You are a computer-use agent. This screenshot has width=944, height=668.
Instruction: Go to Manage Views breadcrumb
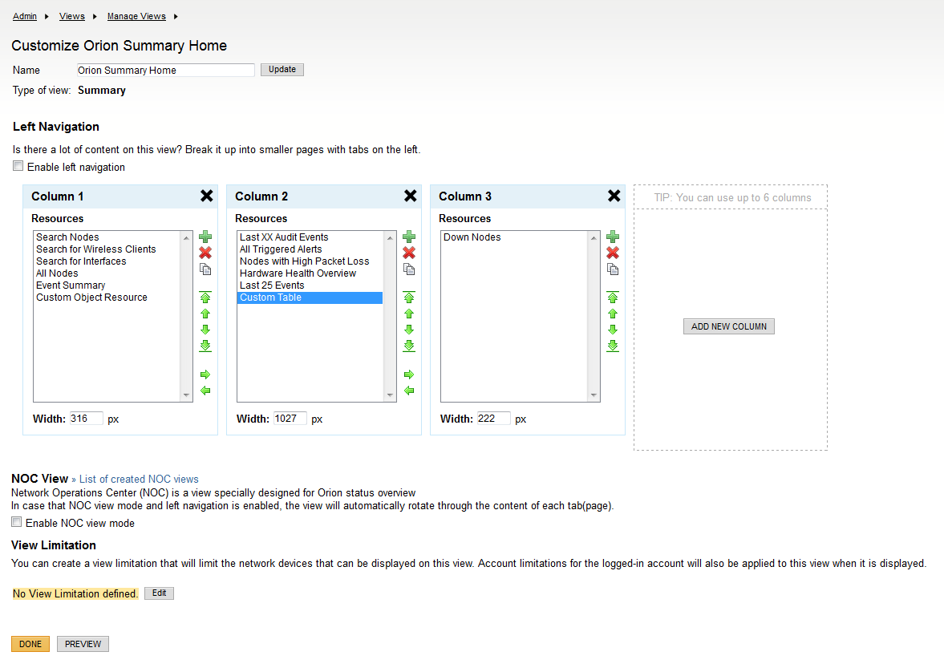[136, 16]
